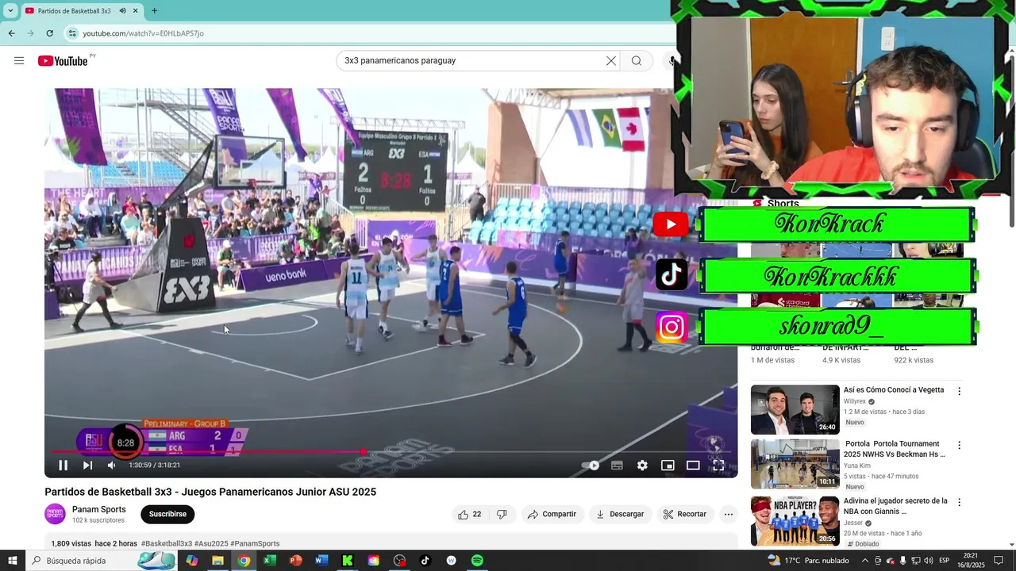The image size is (1016, 571).
Task: Open the Windows Start menu
Action: pos(13,561)
